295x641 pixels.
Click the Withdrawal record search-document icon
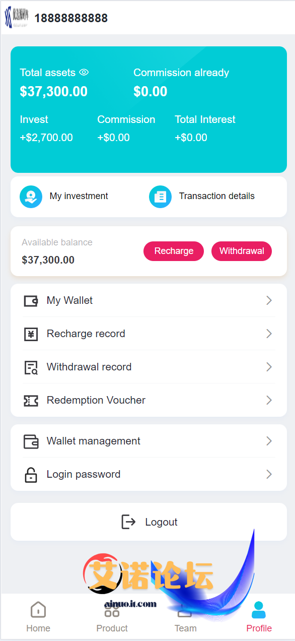31,367
